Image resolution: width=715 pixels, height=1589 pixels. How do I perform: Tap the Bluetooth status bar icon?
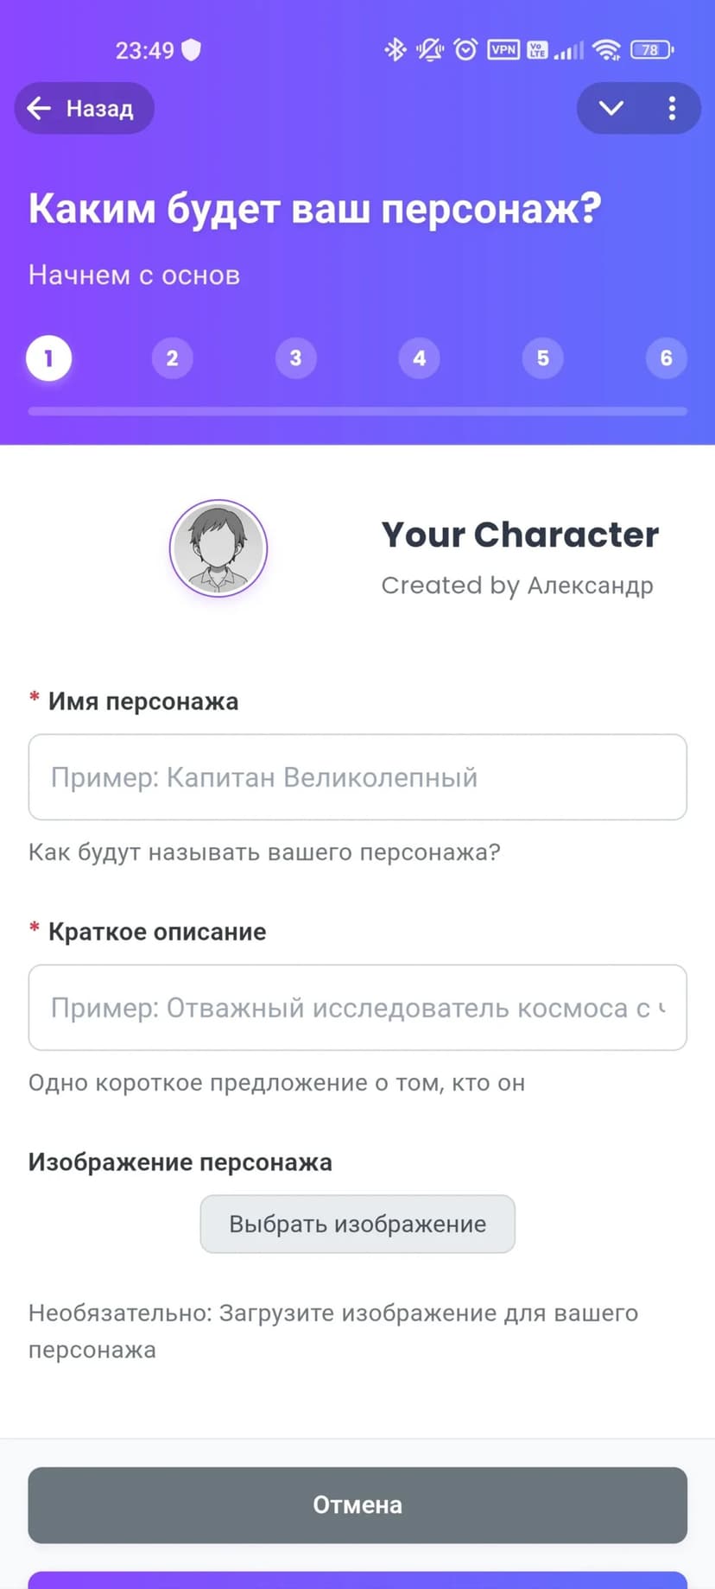pyautogui.click(x=395, y=50)
